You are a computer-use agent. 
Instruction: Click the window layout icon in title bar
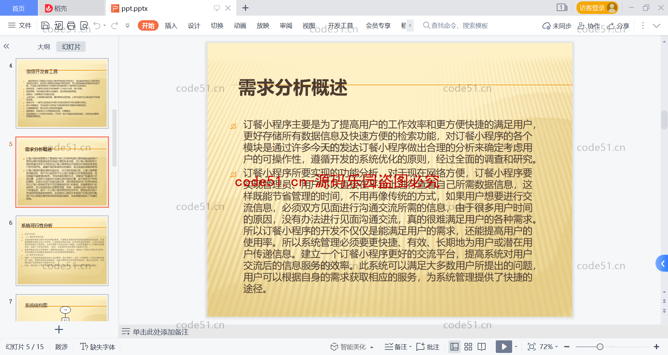pyautogui.click(x=562, y=7)
